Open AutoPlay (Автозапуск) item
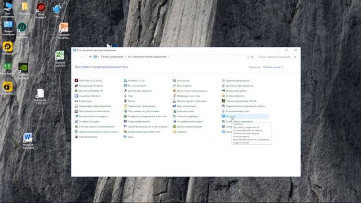The width and height of the screenshot is (361, 203). pos(181,81)
